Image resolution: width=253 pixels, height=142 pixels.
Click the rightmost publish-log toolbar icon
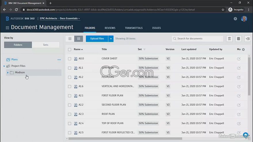tap(248, 39)
